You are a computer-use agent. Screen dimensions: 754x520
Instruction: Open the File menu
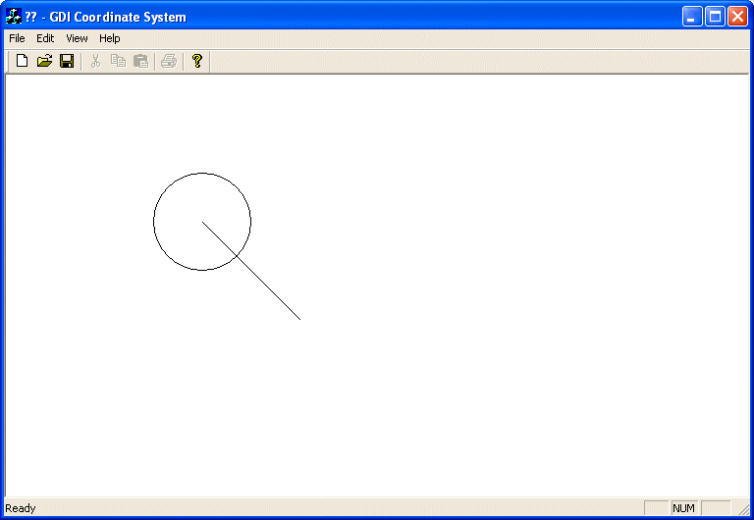pos(17,38)
